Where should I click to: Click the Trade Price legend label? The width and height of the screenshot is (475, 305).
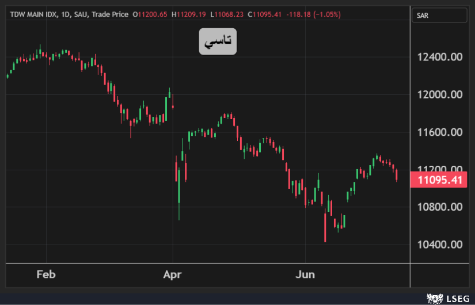point(110,14)
